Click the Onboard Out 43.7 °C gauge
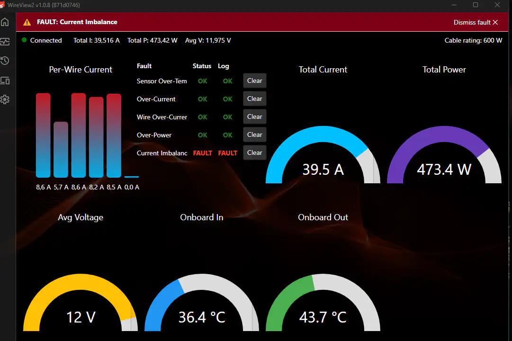This screenshot has width=512, height=341. [323, 303]
